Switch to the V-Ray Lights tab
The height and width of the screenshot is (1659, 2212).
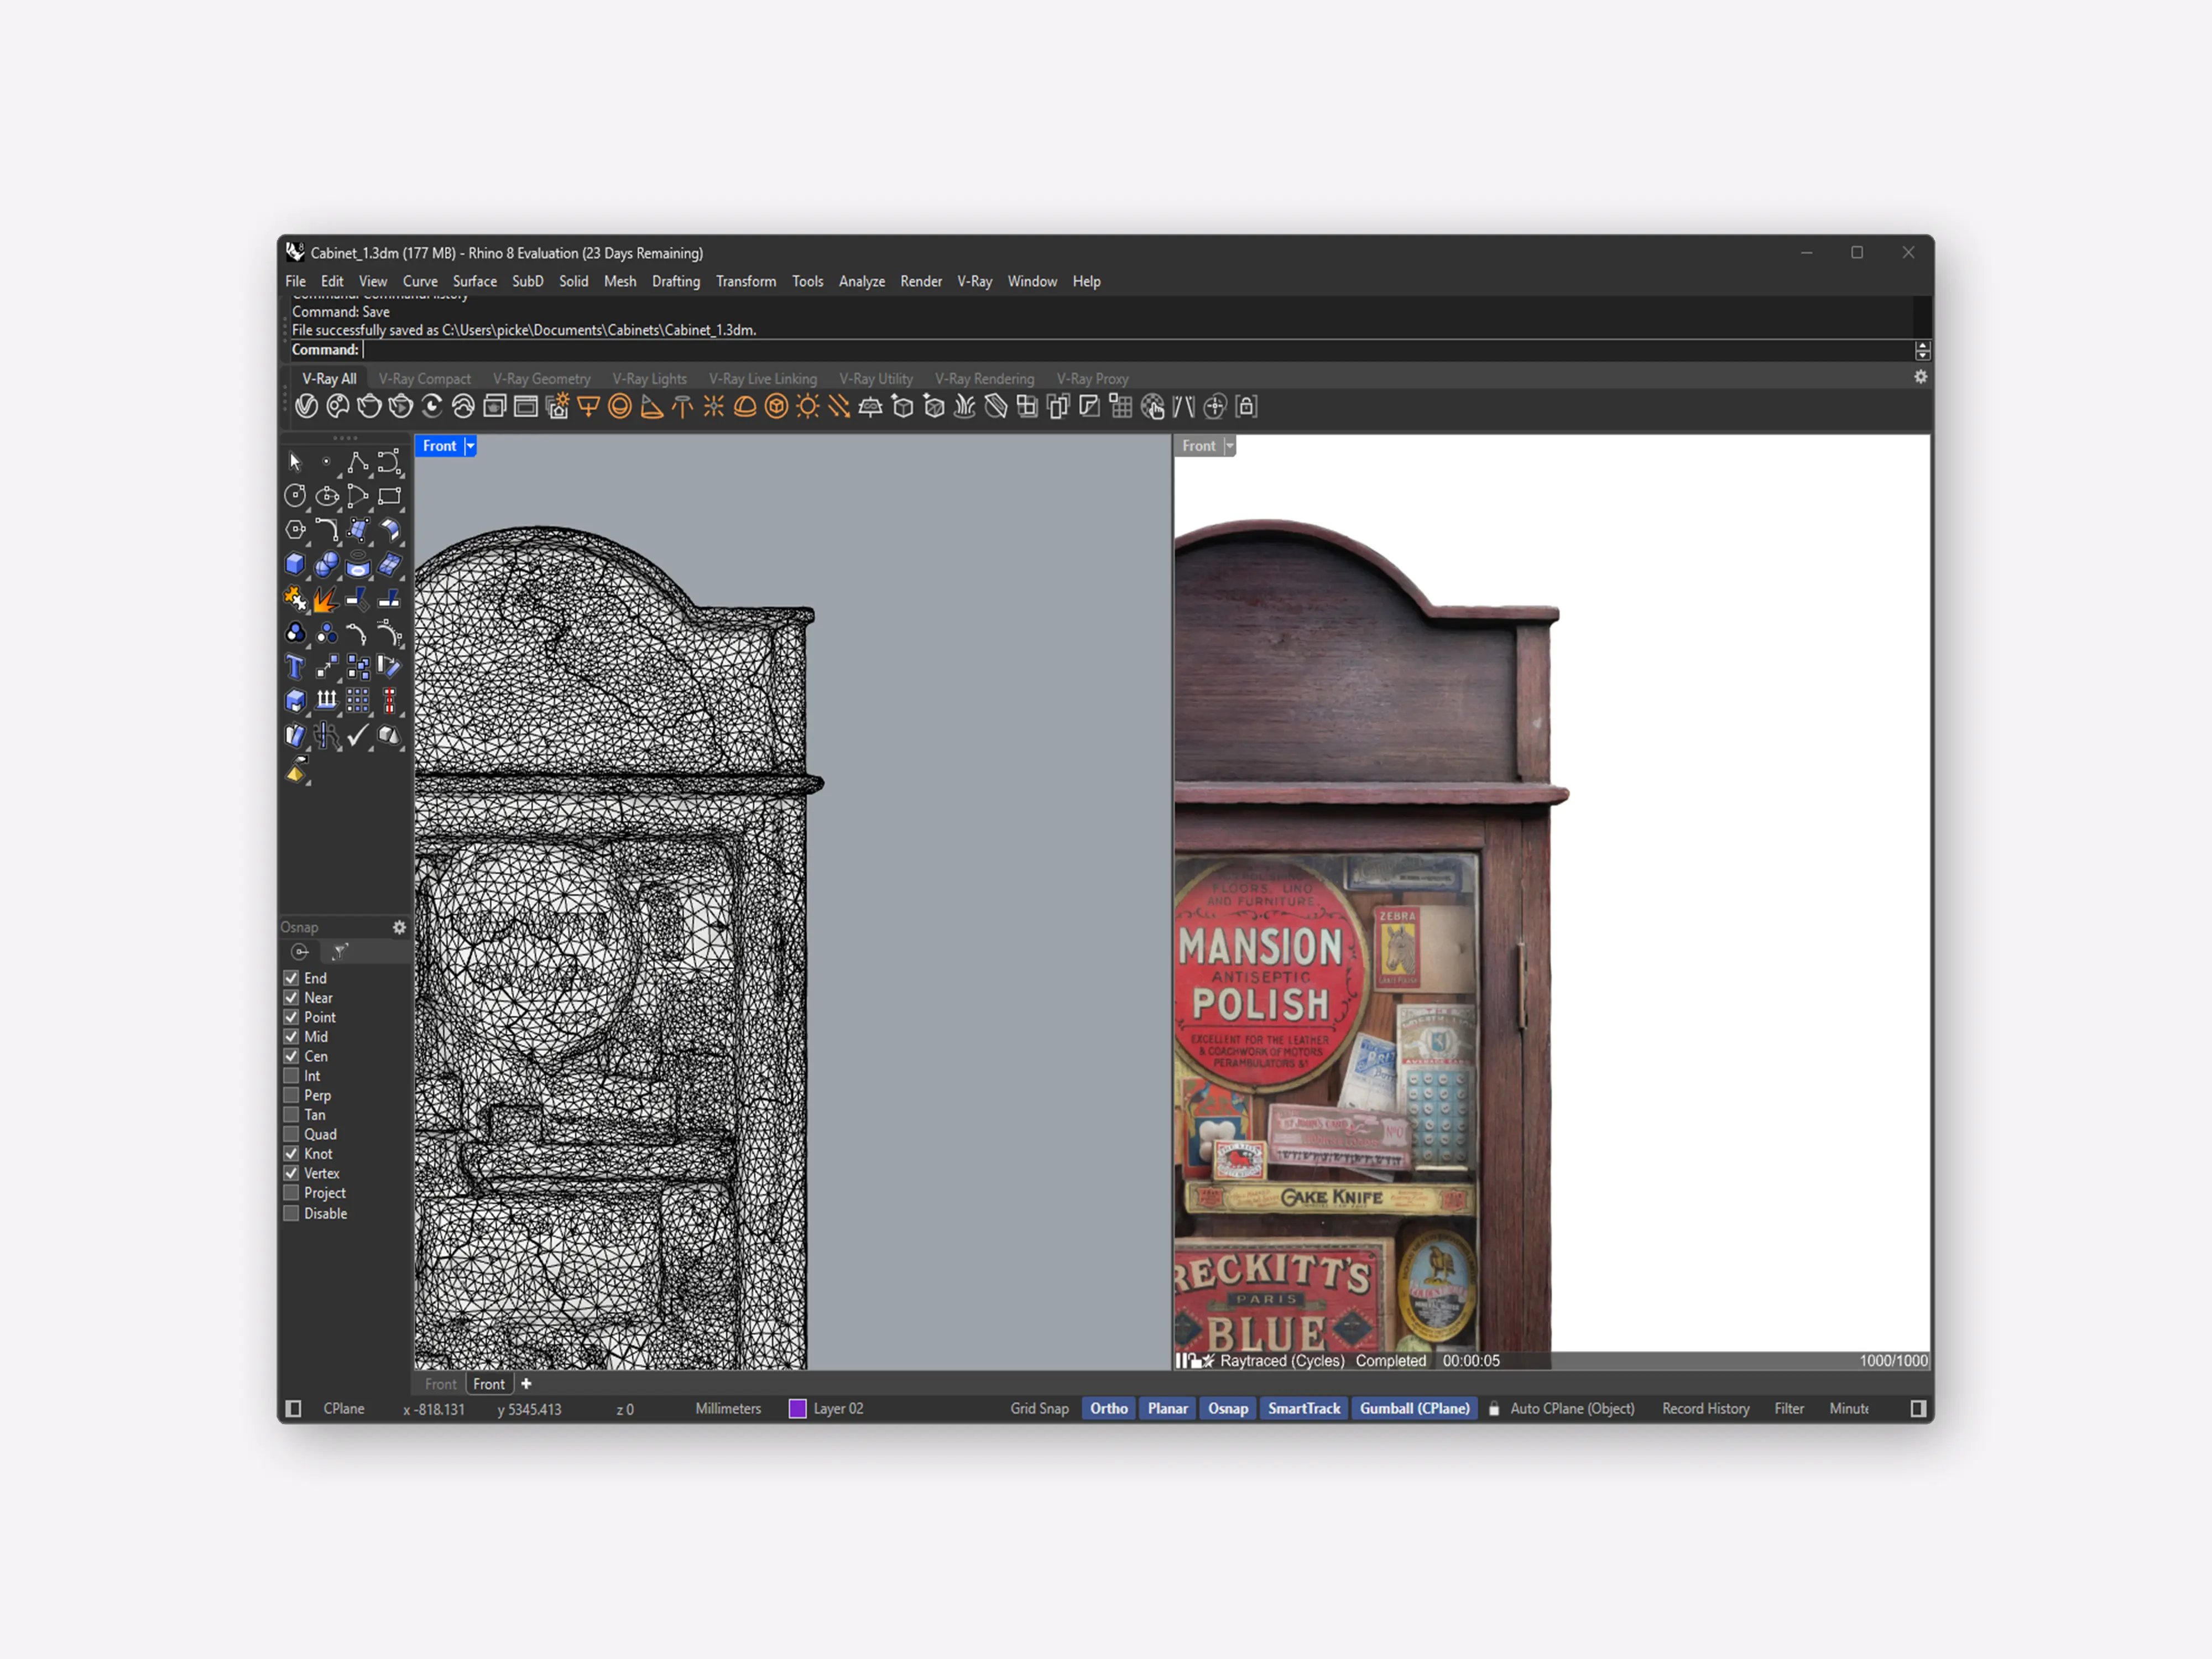pos(649,379)
